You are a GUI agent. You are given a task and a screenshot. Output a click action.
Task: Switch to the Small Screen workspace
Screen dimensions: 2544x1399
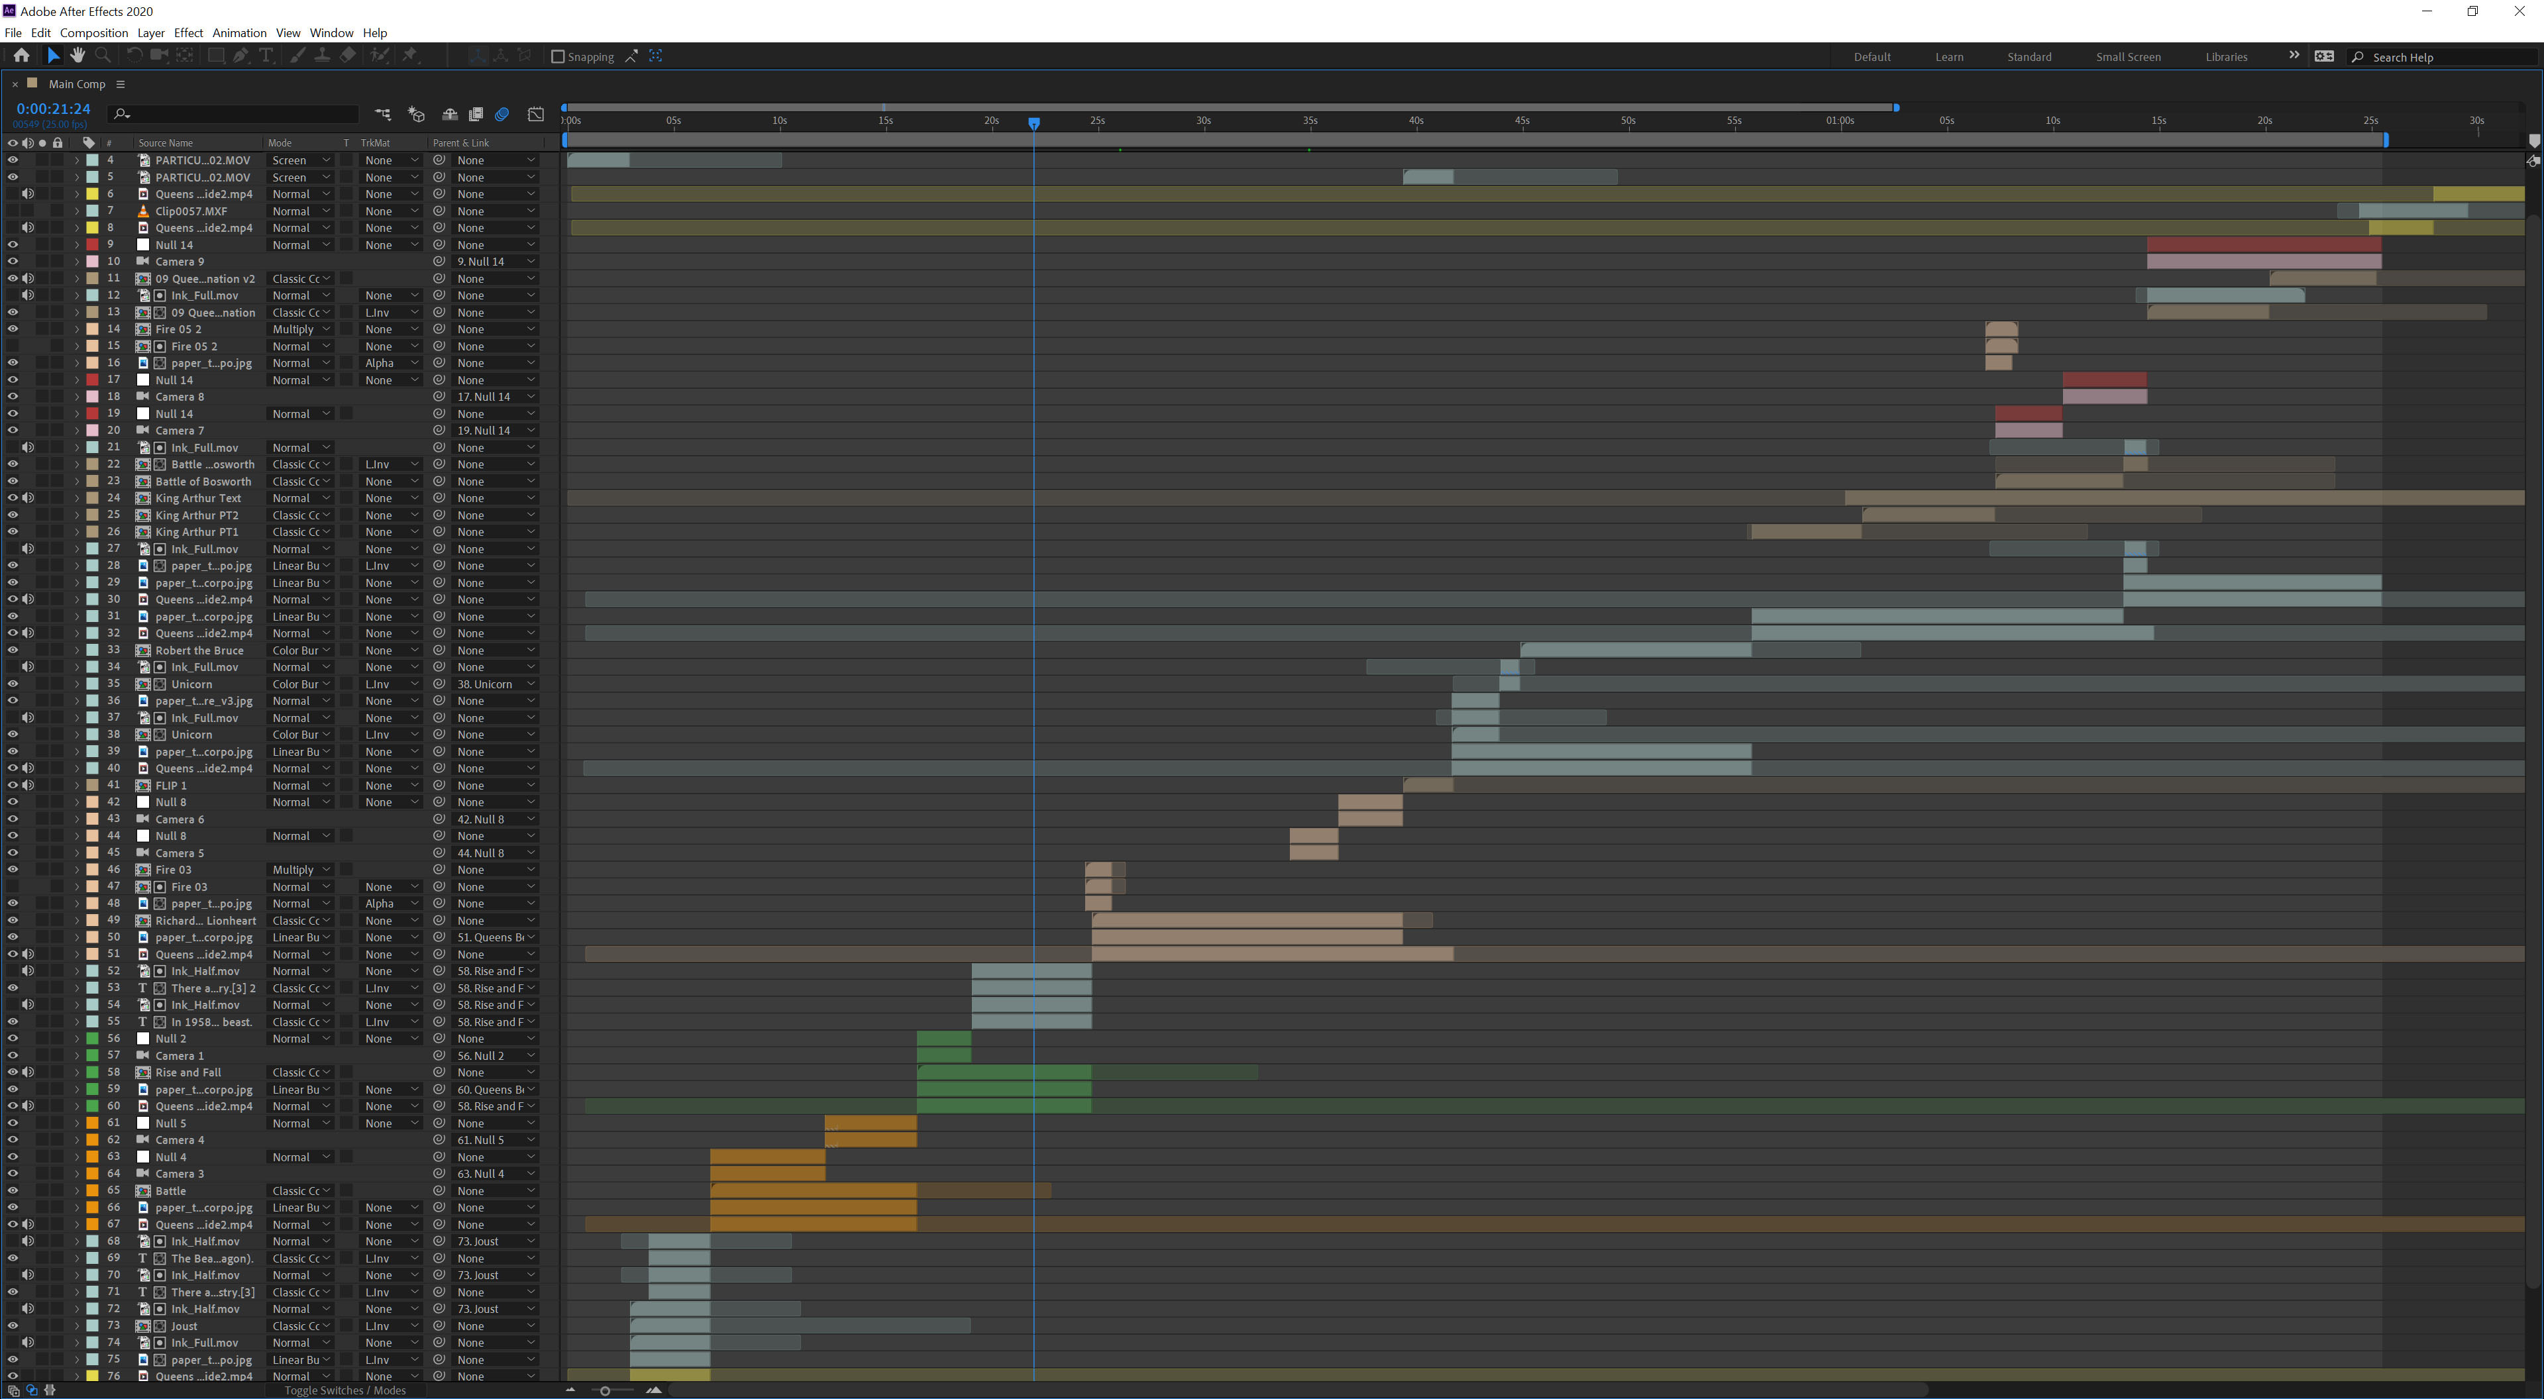click(x=2128, y=56)
